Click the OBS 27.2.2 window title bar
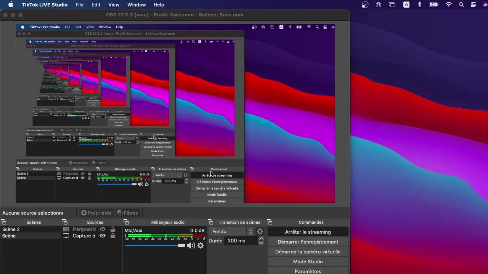The width and height of the screenshot is (488, 274). pyautogui.click(x=175, y=15)
